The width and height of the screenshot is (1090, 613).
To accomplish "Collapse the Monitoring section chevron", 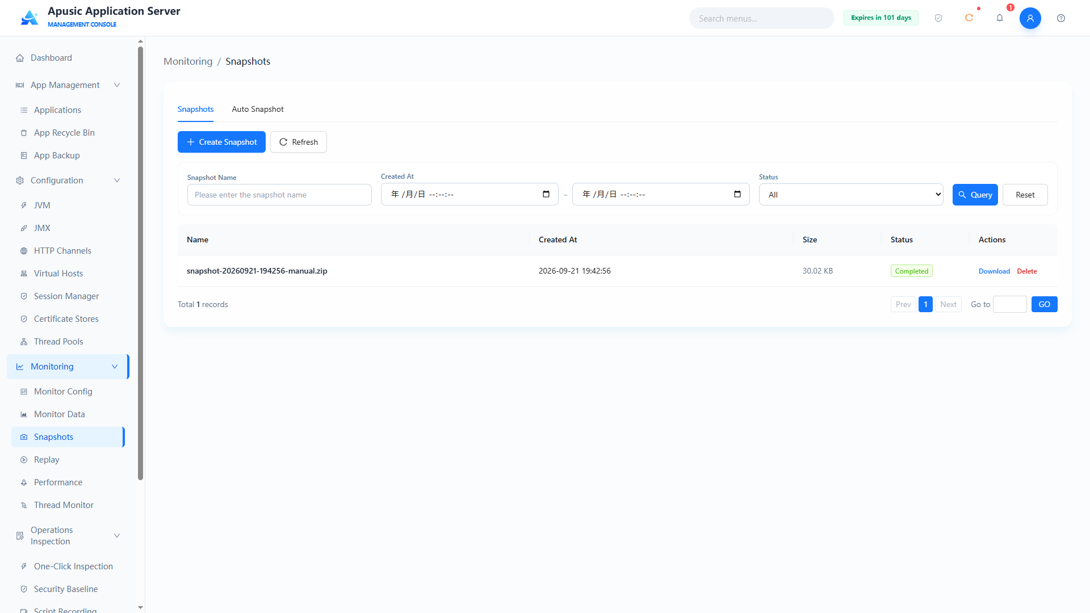I will click(115, 367).
